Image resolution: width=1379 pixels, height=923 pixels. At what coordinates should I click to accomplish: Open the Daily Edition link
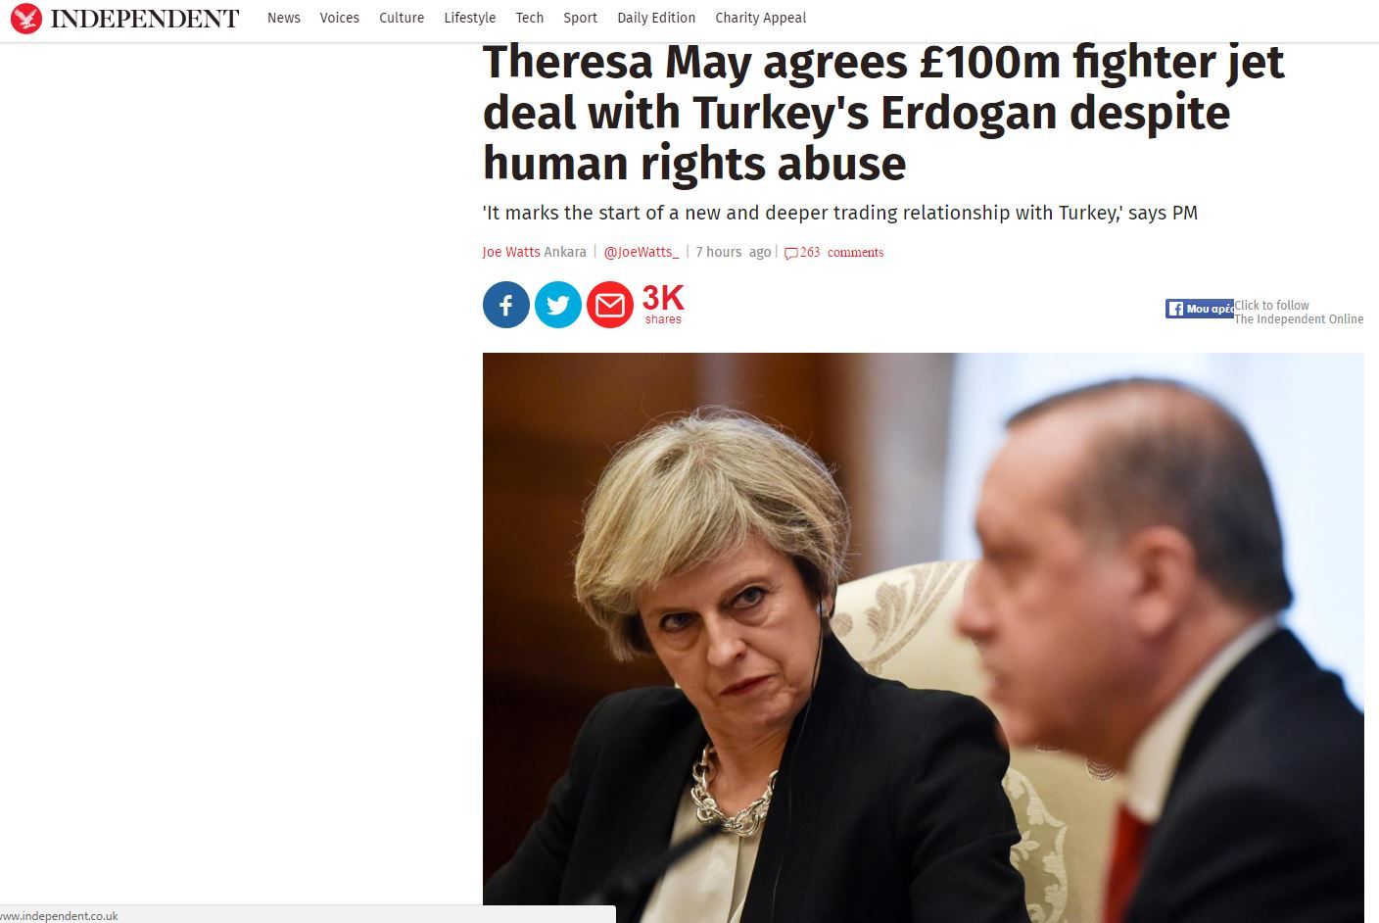tap(656, 18)
